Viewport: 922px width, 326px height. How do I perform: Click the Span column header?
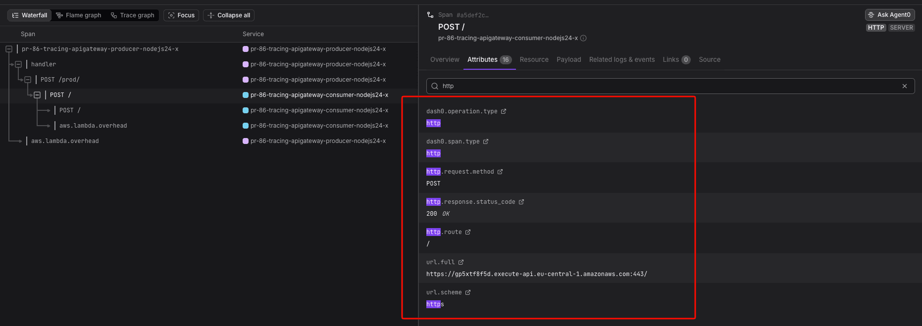[x=28, y=34]
